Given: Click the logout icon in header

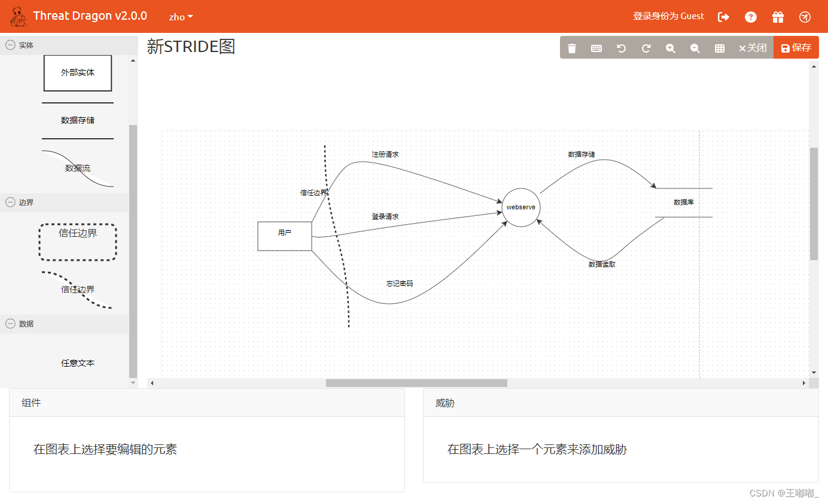Looking at the screenshot, I should tap(723, 17).
